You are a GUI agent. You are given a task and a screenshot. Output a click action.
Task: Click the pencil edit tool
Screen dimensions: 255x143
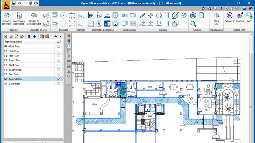coord(142,15)
